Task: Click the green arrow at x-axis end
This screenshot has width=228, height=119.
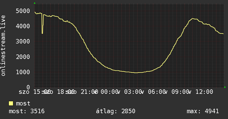Action: (225, 87)
